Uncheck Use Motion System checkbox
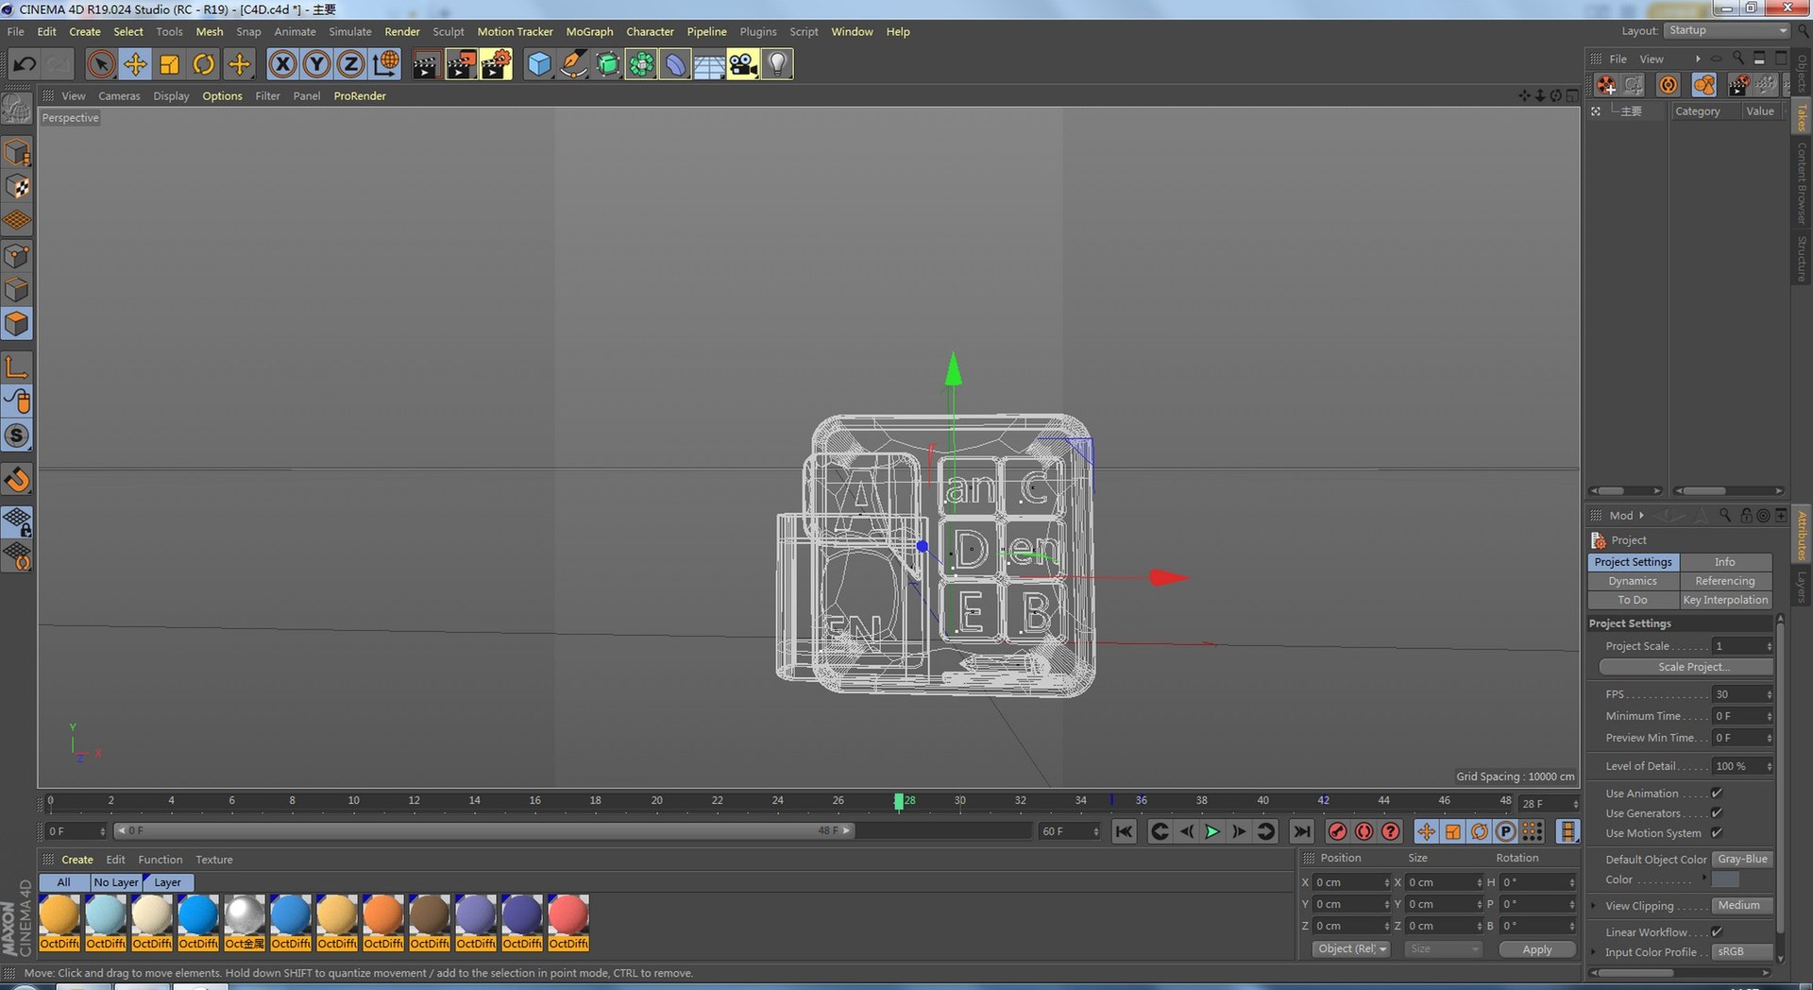This screenshot has width=1813, height=990. tap(1717, 833)
